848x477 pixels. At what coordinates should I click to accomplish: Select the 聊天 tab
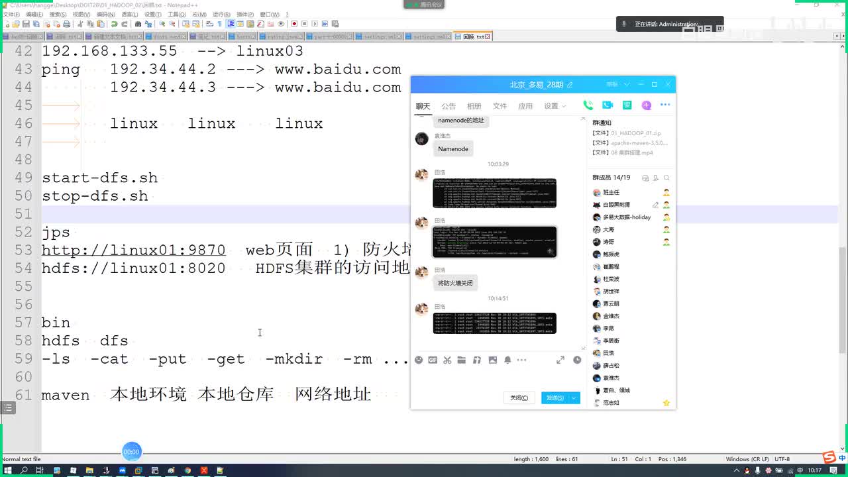click(x=423, y=106)
